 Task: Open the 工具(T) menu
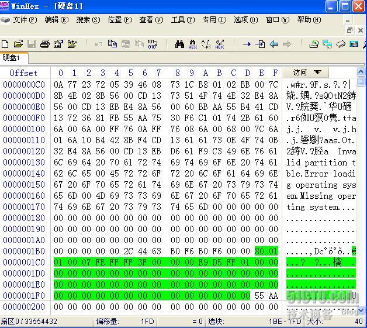[x=182, y=20]
